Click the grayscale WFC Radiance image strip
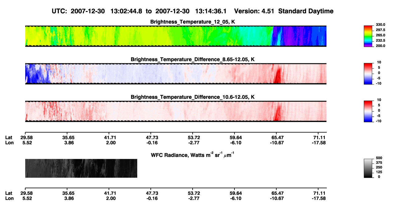 pos(81,168)
